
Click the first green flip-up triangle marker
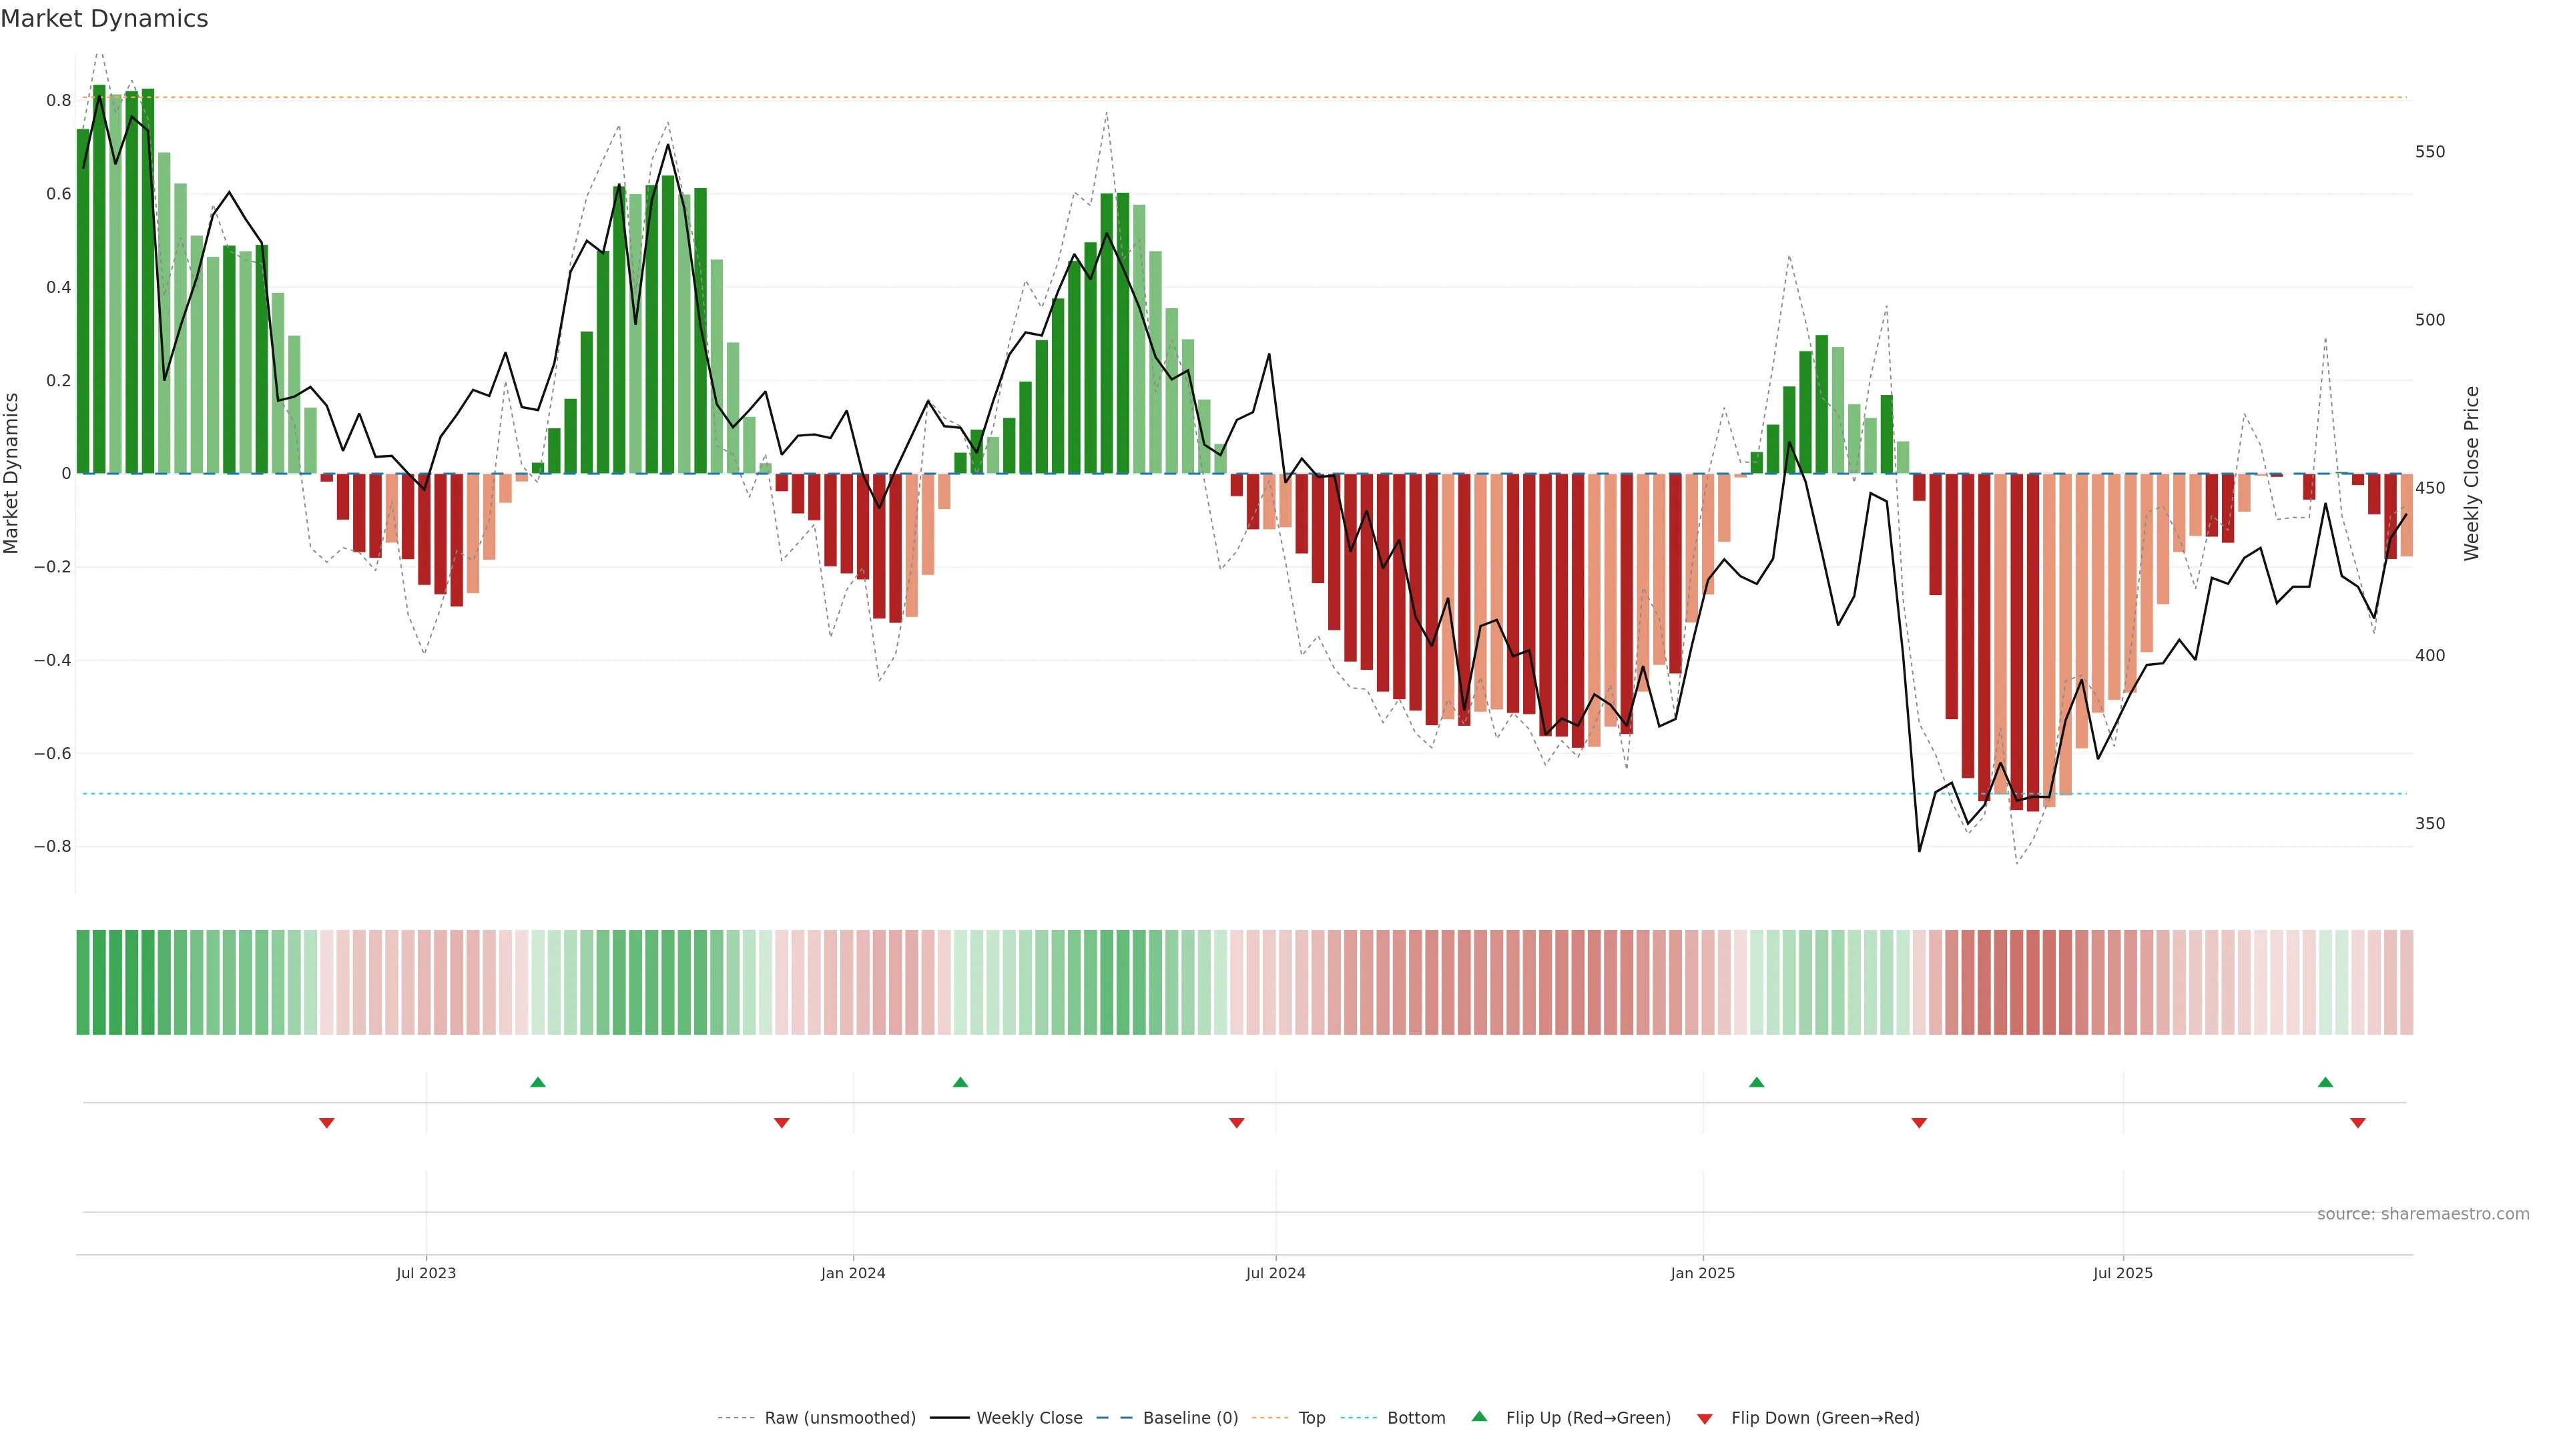[537, 1082]
